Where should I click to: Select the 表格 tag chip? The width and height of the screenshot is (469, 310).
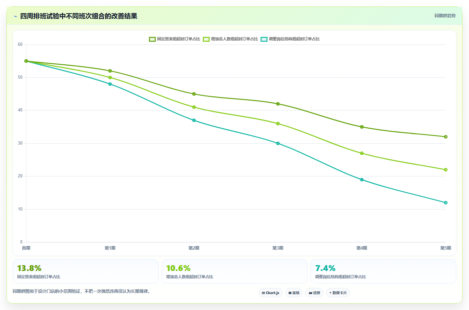[x=294, y=293]
